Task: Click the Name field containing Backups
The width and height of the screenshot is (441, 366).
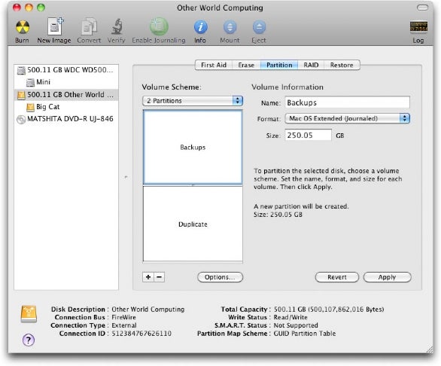Action: [348, 102]
